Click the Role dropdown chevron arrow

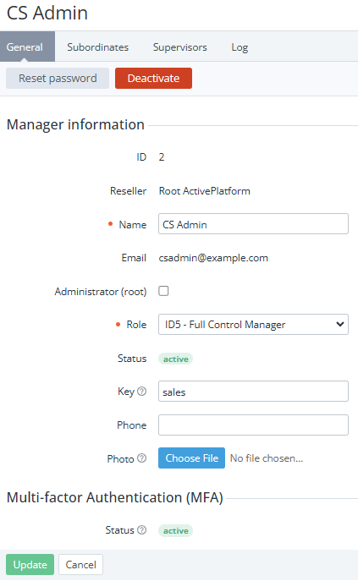pyautogui.click(x=340, y=324)
